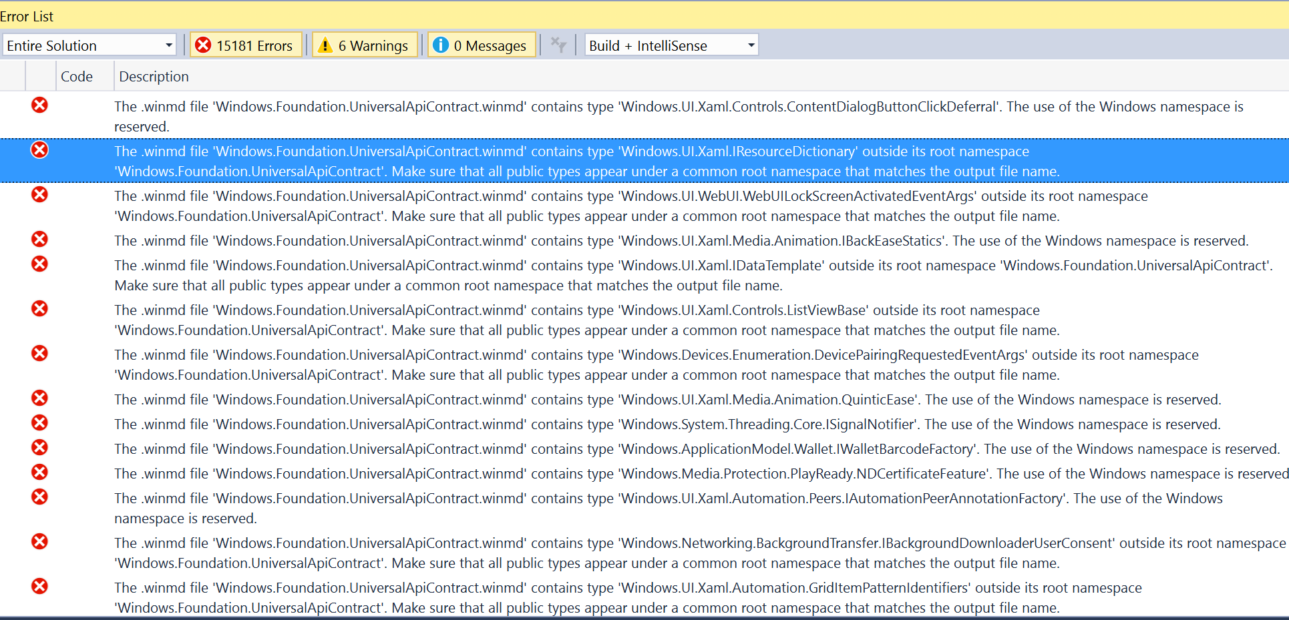Select the IBackgroundDownloaderUserConsent error description
1289x620 pixels.
tap(700, 553)
